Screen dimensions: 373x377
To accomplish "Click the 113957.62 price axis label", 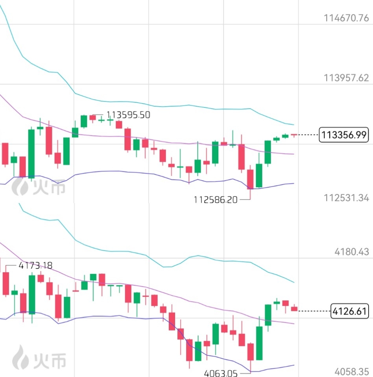I will click(346, 78).
